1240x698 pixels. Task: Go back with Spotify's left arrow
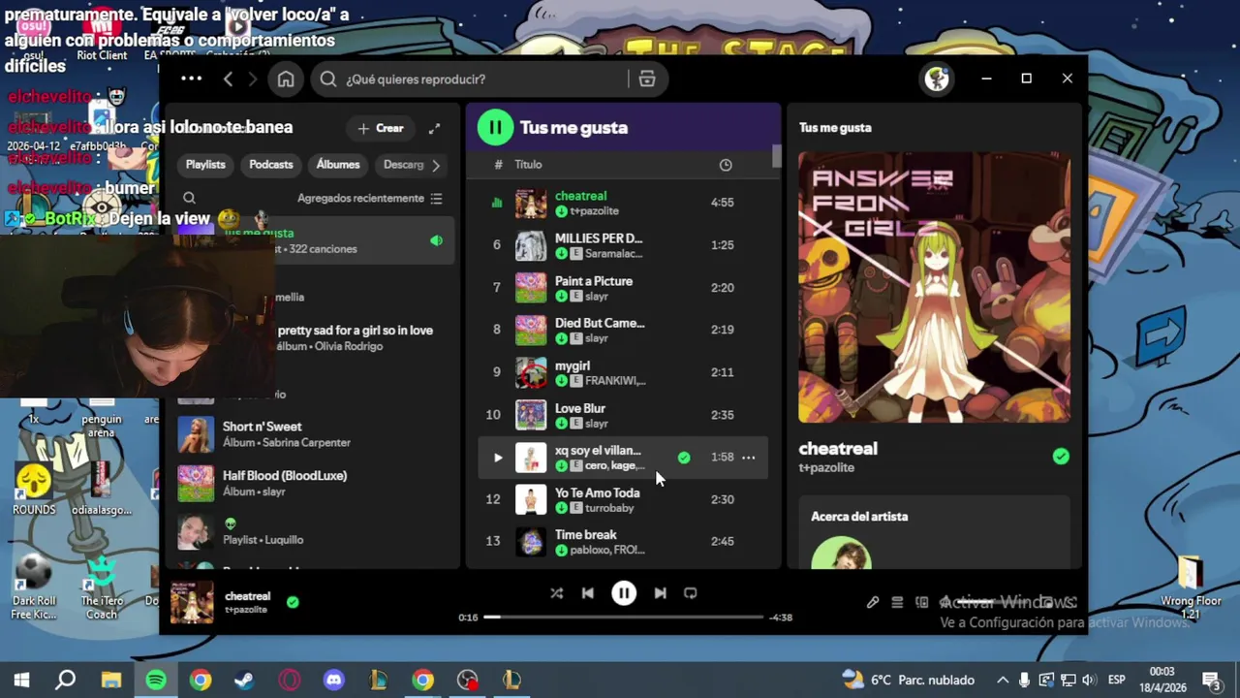pyautogui.click(x=229, y=79)
